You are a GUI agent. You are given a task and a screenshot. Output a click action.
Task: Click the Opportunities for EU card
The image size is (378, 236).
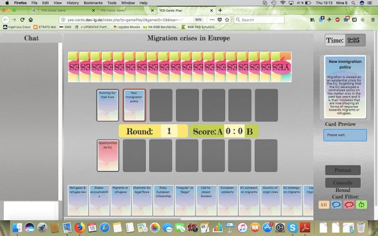[x=108, y=156]
